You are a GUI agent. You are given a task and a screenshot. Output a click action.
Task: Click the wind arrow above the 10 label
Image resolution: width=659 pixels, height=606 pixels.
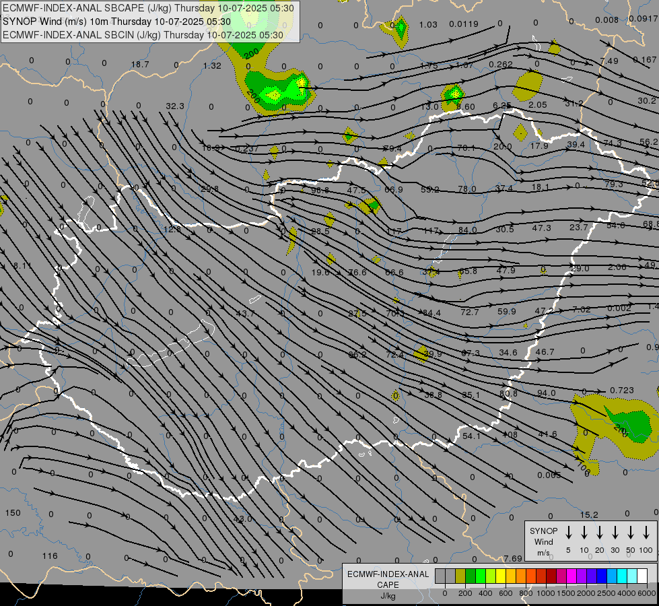(x=584, y=533)
